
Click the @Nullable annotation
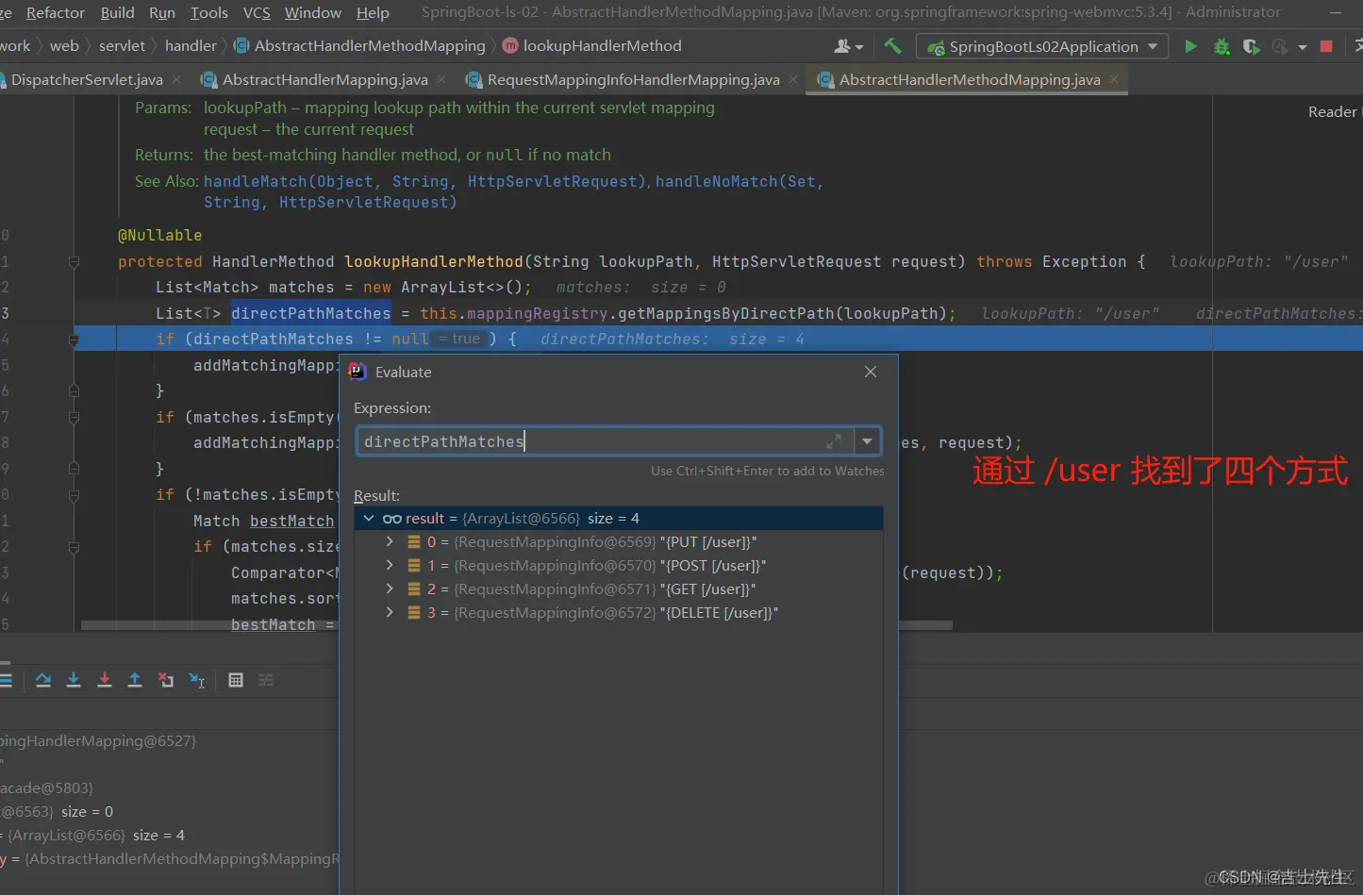click(159, 235)
